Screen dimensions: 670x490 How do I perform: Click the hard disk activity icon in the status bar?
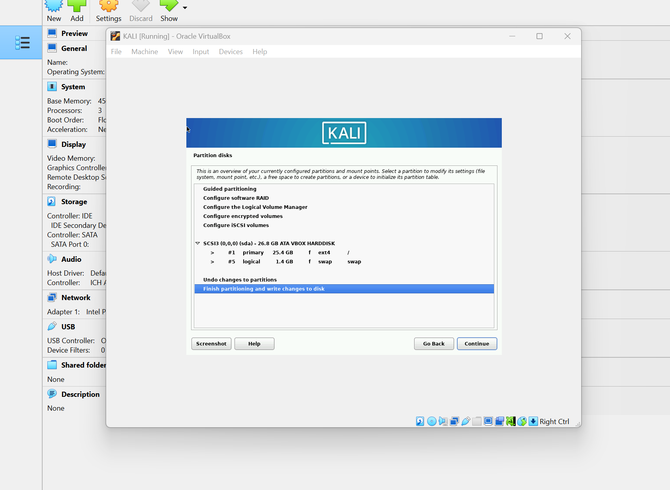click(x=420, y=421)
